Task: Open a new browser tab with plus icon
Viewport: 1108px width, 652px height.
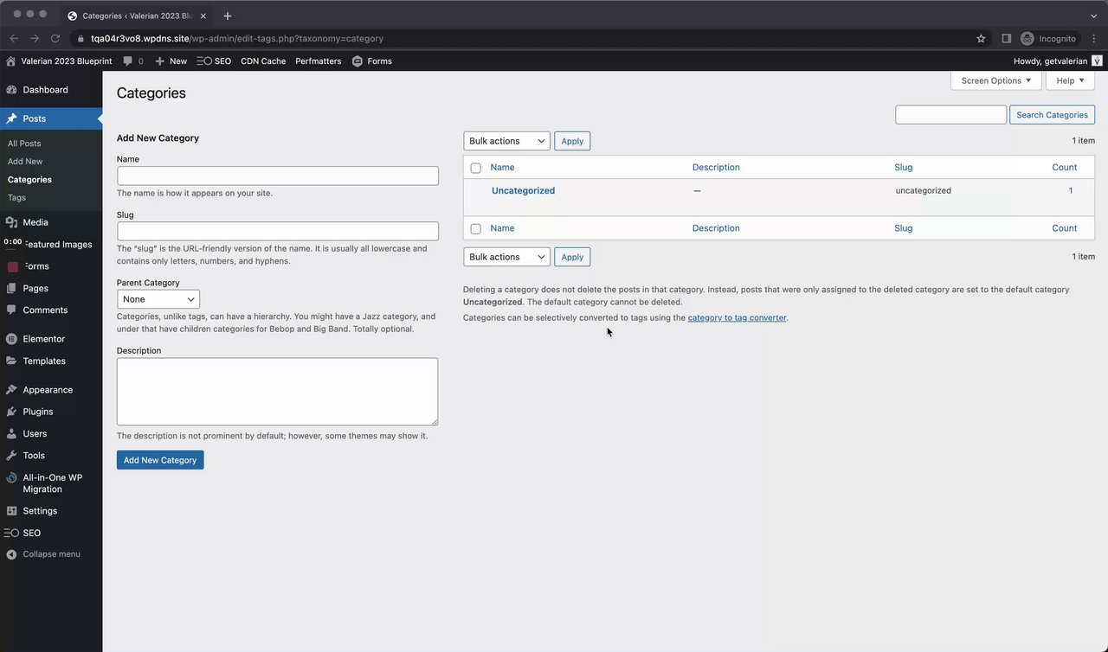Action: (228, 16)
